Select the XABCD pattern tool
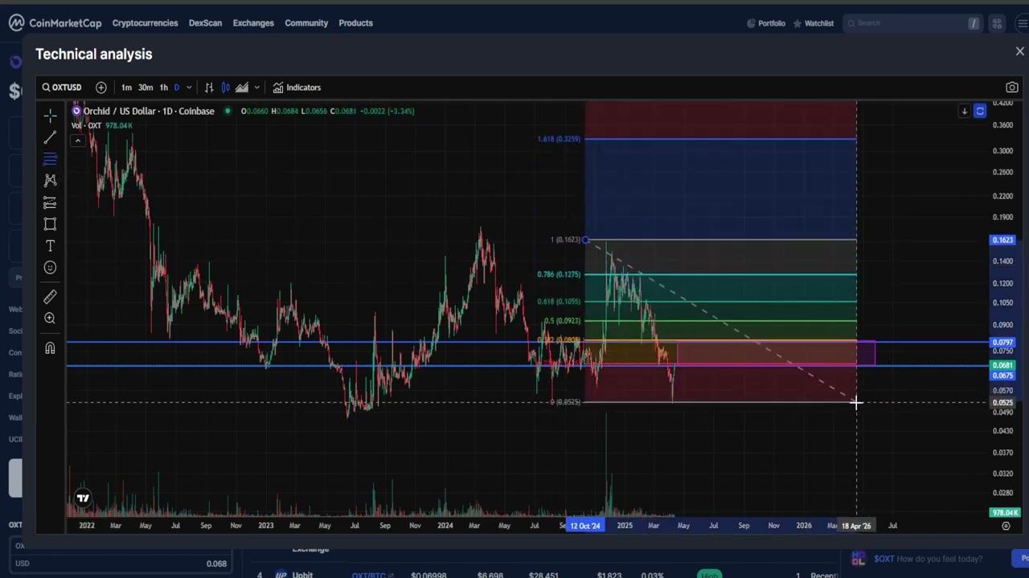Image resolution: width=1029 pixels, height=578 pixels. coord(50,181)
